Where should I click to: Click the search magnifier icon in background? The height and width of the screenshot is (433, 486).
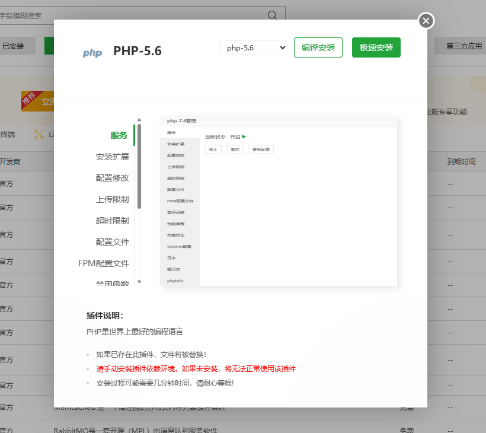(272, 15)
